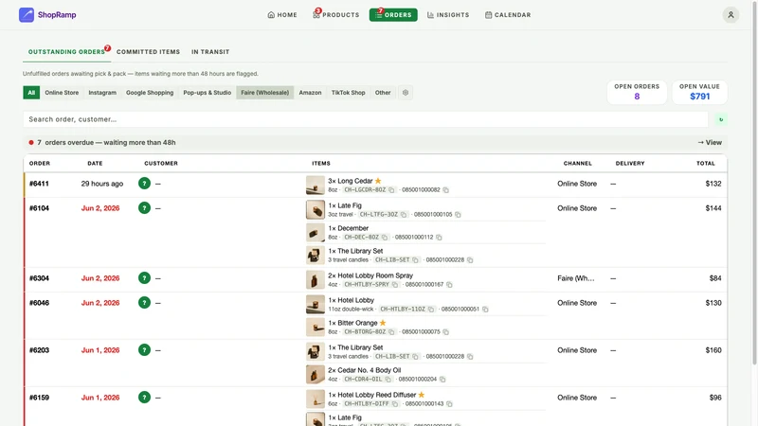This screenshot has width=758, height=426.
Task: Click the star next to Long Cedar
Action: tap(378, 181)
